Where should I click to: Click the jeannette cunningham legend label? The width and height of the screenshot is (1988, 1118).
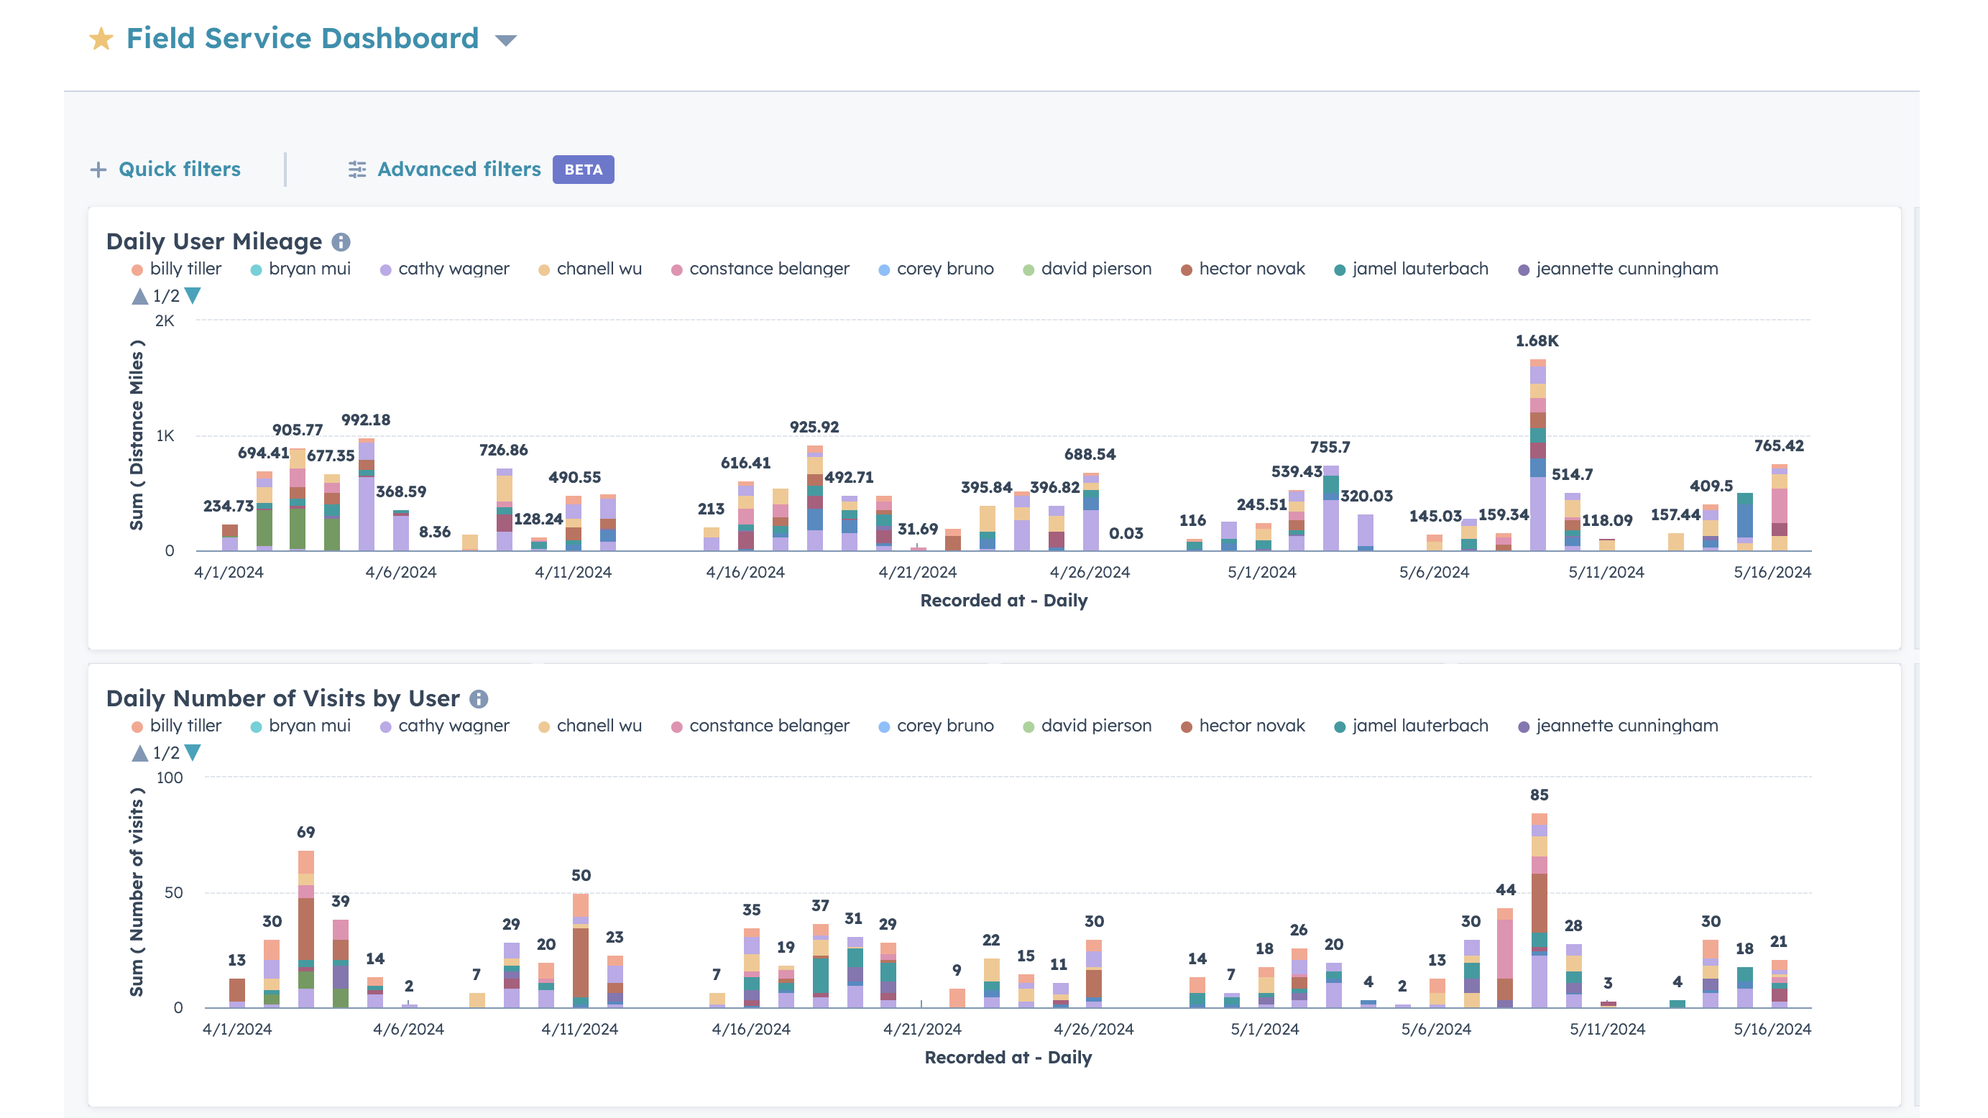1625,269
